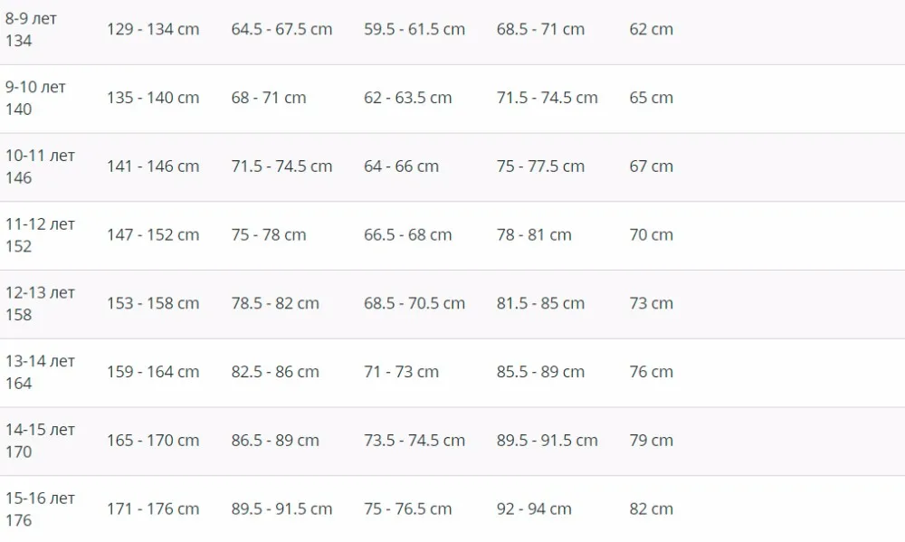905x542 pixels.
Task: Click the 73.5 - 74.5 cm waist value
Action: point(414,441)
